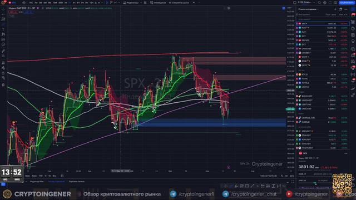Toggle the flag on SPX watchlist row

coord(297,23)
